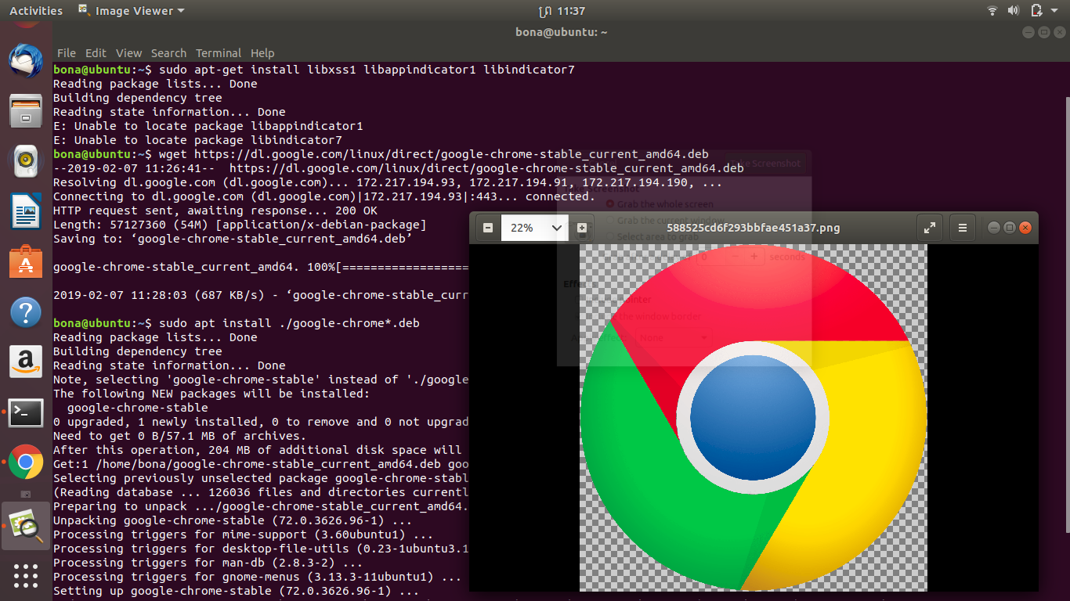Open the Help icon in dock

point(26,312)
